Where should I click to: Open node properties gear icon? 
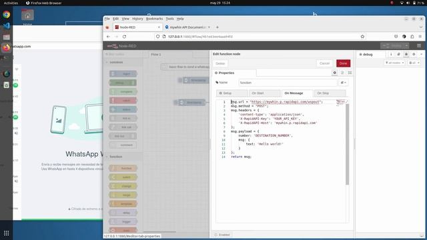coord(334,73)
